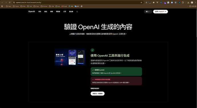Viewport: 197px width, 108px height.
Task: Click the browser forward arrow
Action: 6,3
